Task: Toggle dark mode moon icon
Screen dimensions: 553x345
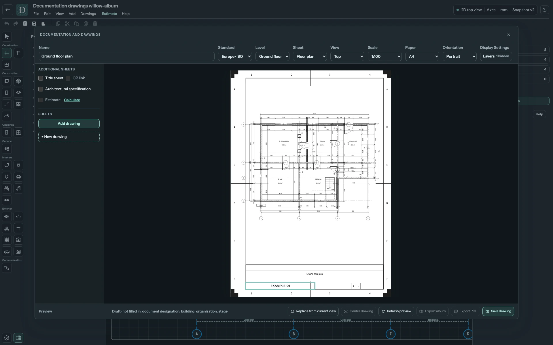Action: point(544,10)
